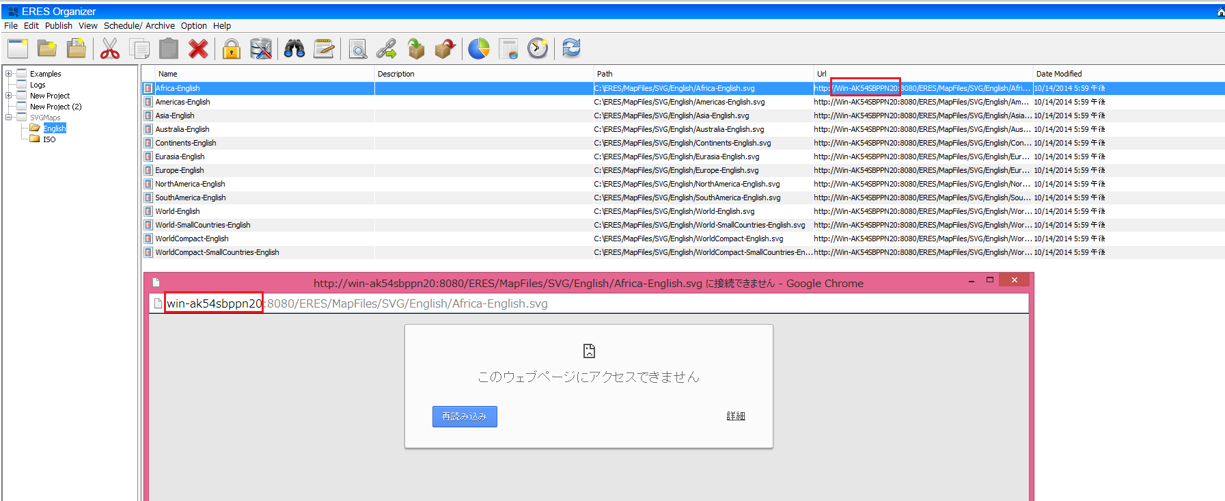Click the binoculars search icon

[294, 49]
